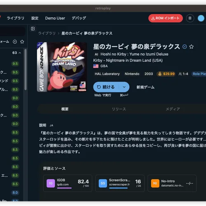Screen dimensions: 206x206
Task: Click the USA flag icon beside GBA
Action: (x=96, y=66)
